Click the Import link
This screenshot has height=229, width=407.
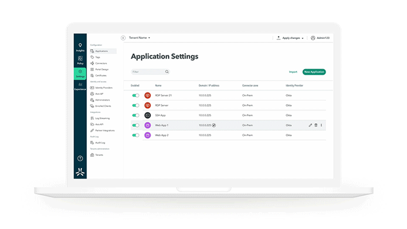(293, 72)
